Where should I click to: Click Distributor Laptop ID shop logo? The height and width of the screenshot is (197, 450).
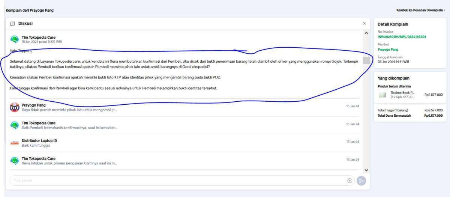[15, 143]
